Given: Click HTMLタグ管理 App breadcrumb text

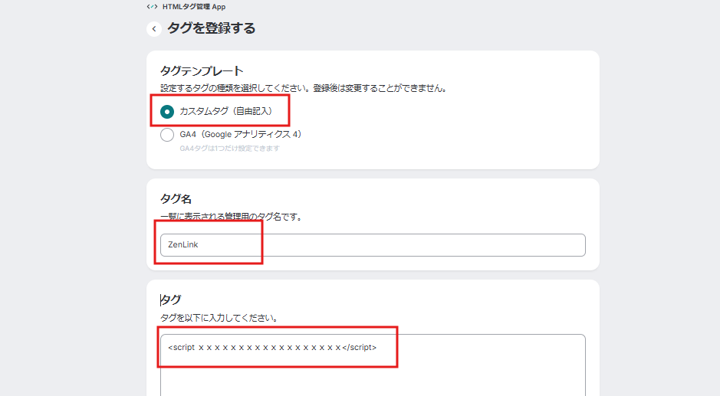Looking at the screenshot, I should (x=194, y=7).
